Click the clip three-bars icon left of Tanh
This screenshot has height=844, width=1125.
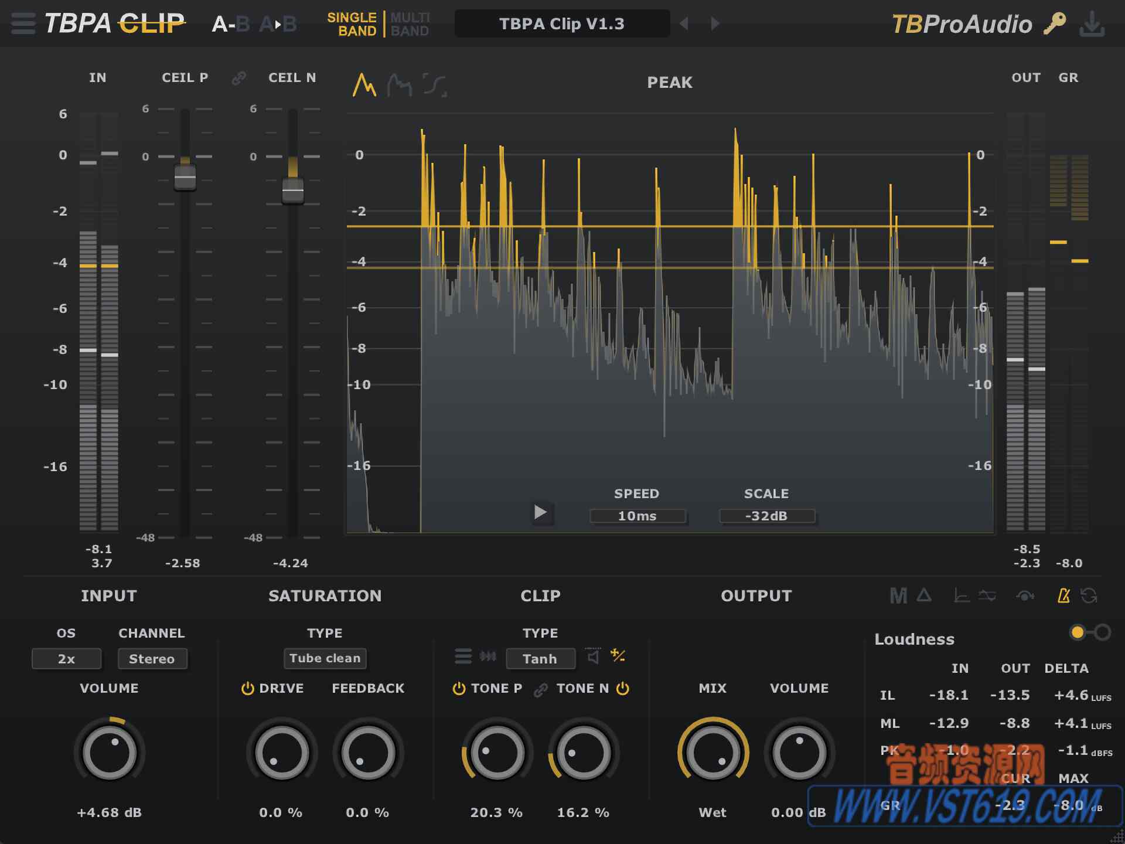pos(463,656)
